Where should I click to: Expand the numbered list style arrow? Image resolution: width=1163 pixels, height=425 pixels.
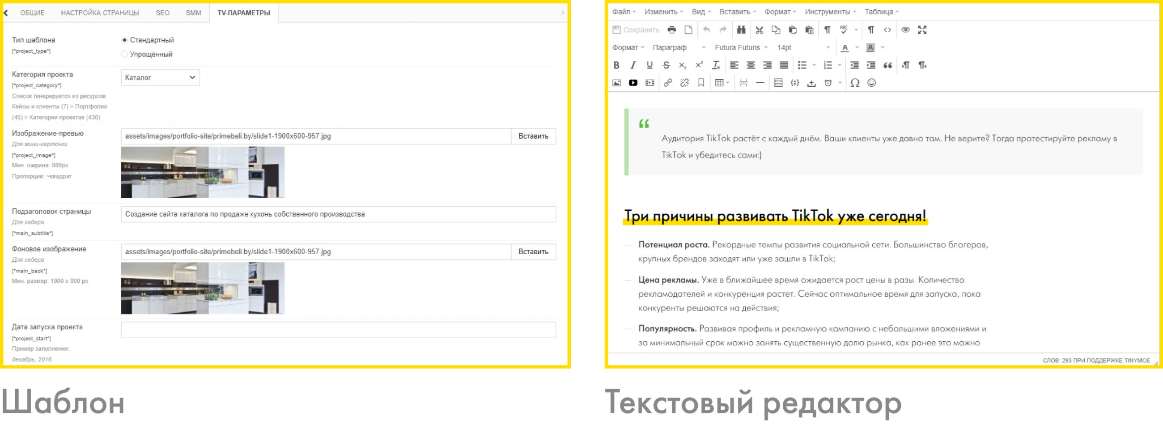[839, 65]
